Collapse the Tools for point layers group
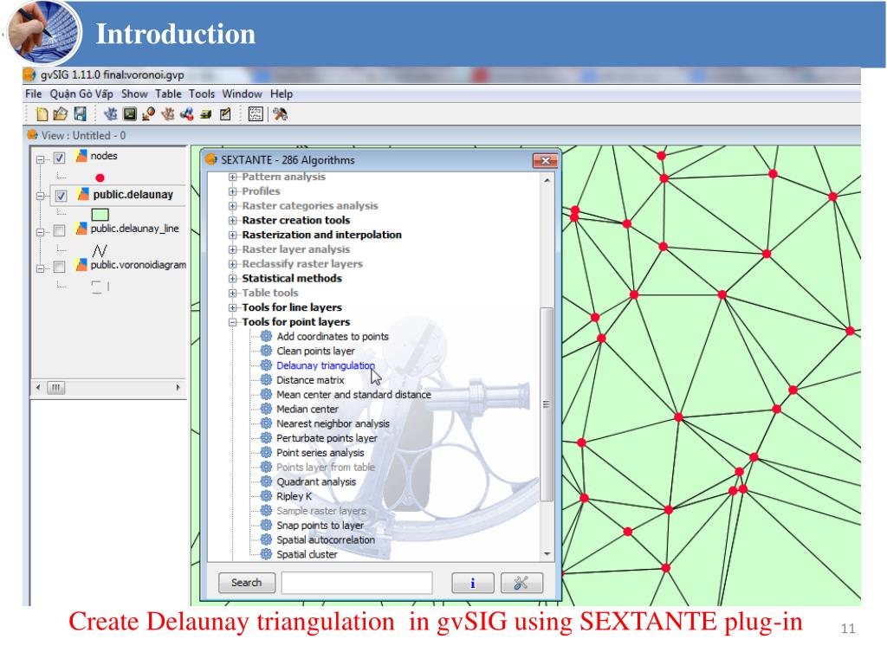This screenshot has height=665, width=887. [x=232, y=322]
